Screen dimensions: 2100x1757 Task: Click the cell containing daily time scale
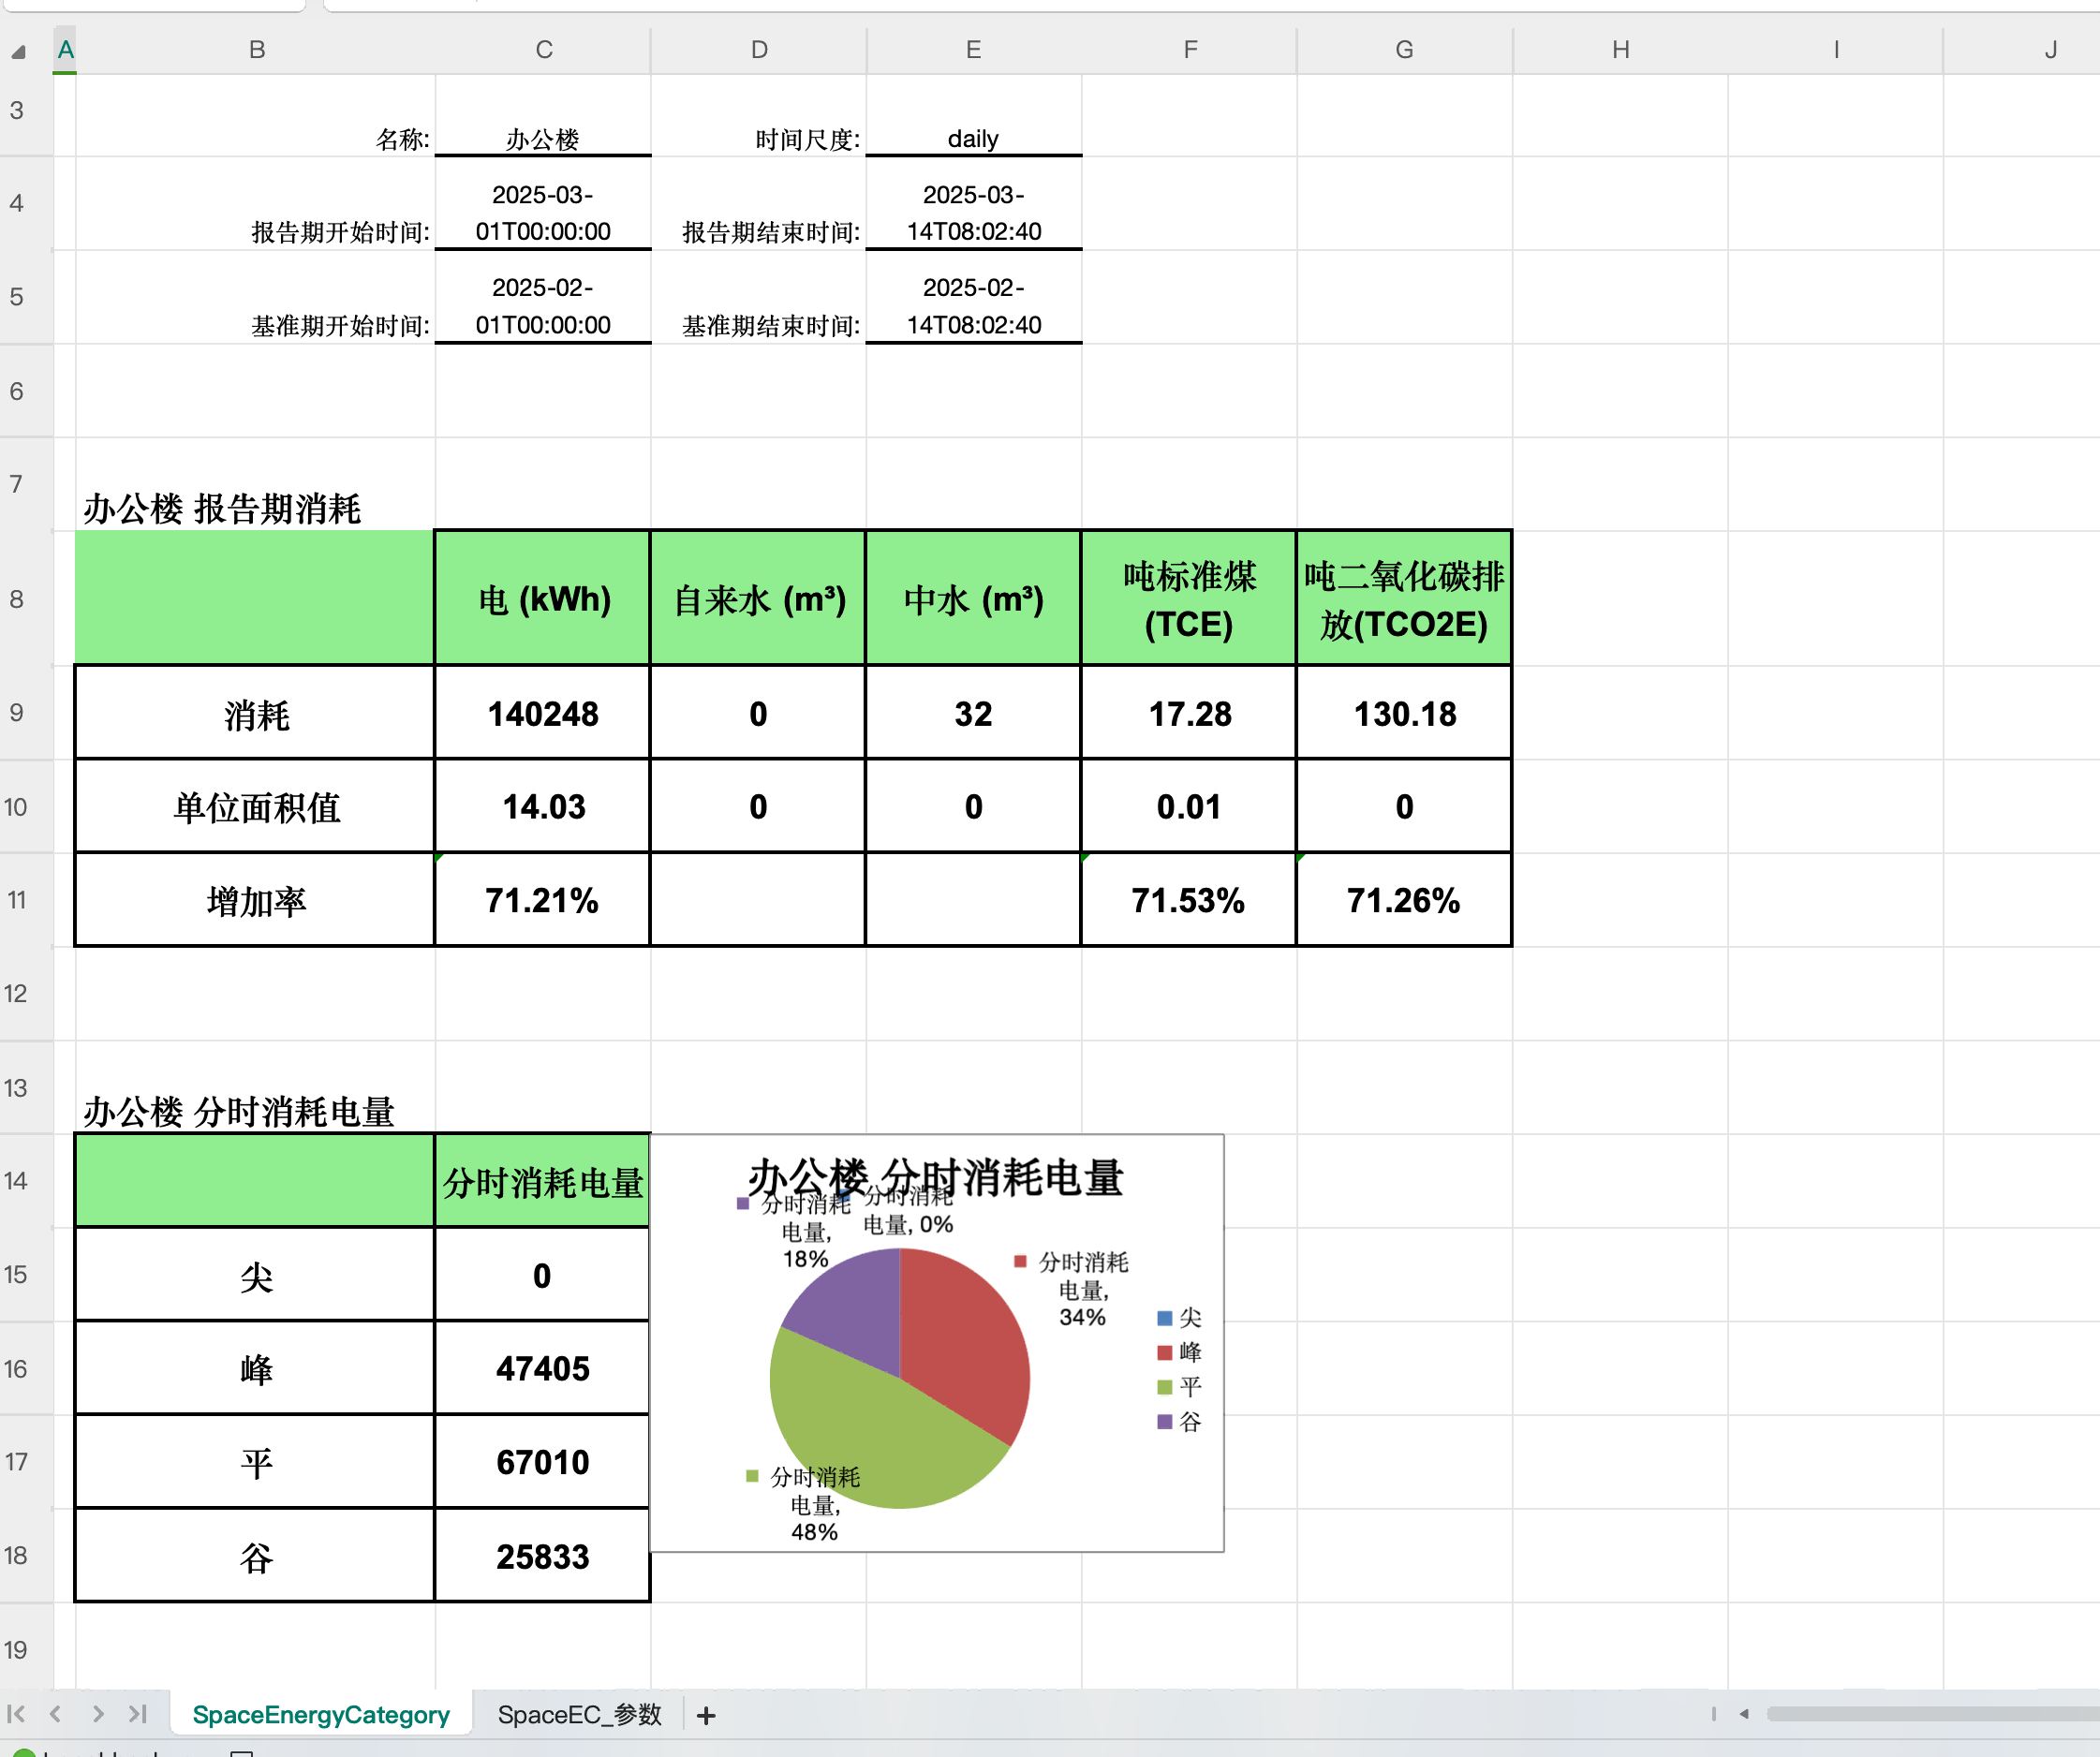(972, 139)
